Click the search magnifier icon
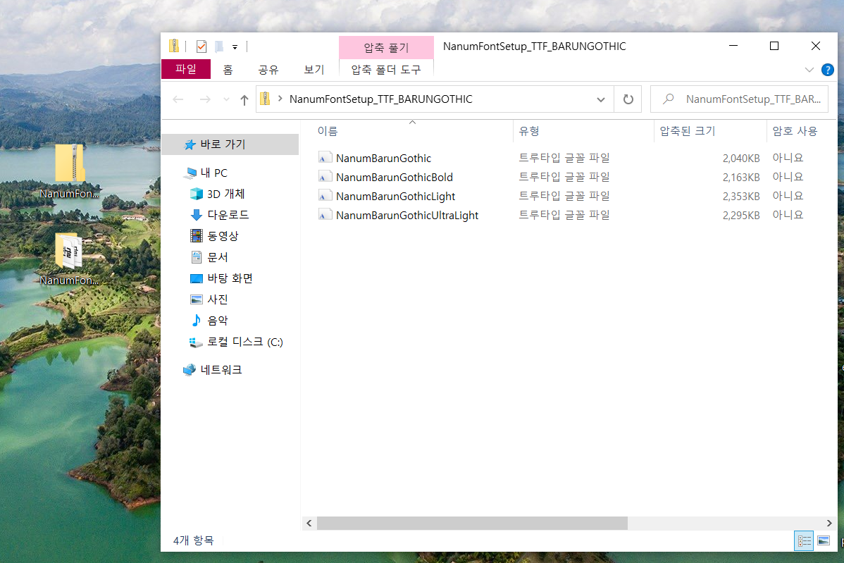 pos(669,99)
